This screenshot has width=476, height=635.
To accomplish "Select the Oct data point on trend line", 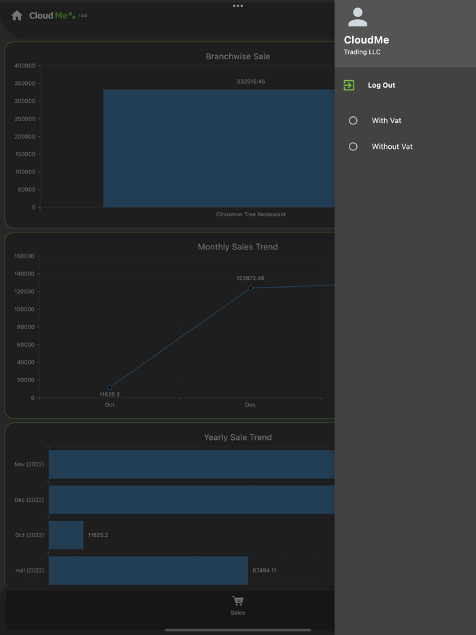I will pyautogui.click(x=109, y=388).
